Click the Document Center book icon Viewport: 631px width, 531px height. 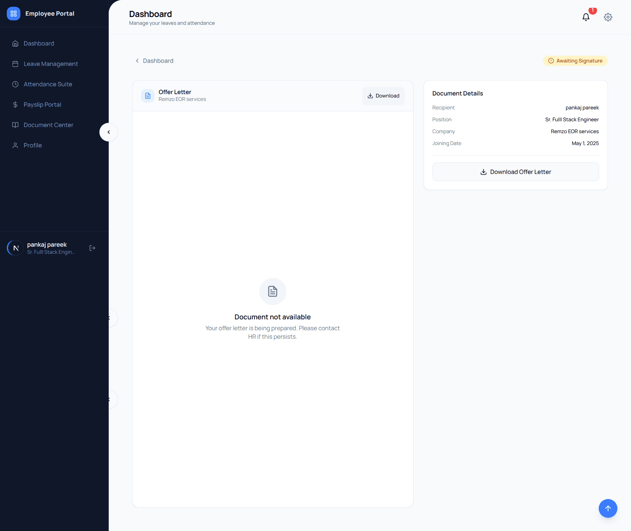(x=15, y=125)
